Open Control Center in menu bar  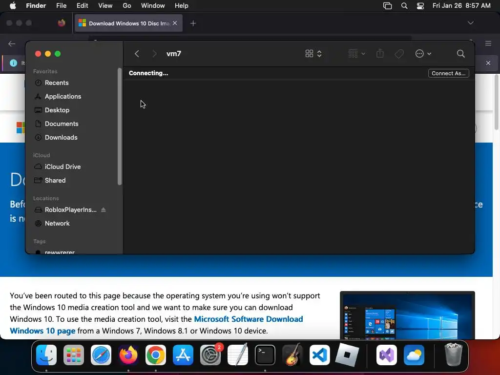(420, 6)
